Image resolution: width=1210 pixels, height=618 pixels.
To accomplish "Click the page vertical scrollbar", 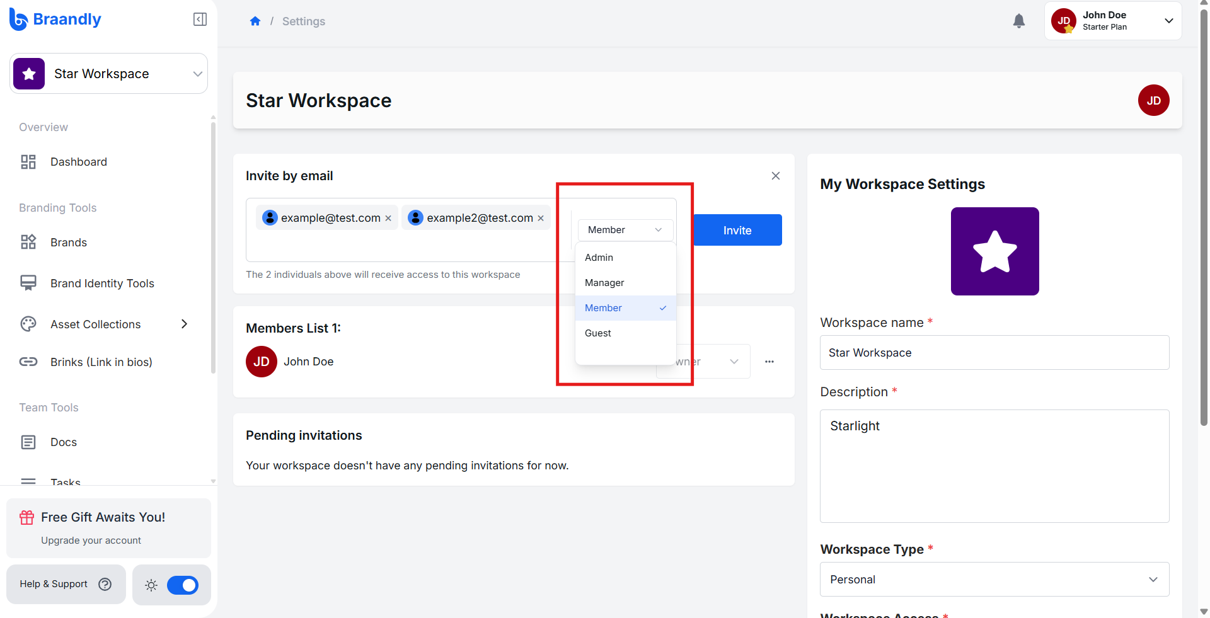I will [1204, 218].
